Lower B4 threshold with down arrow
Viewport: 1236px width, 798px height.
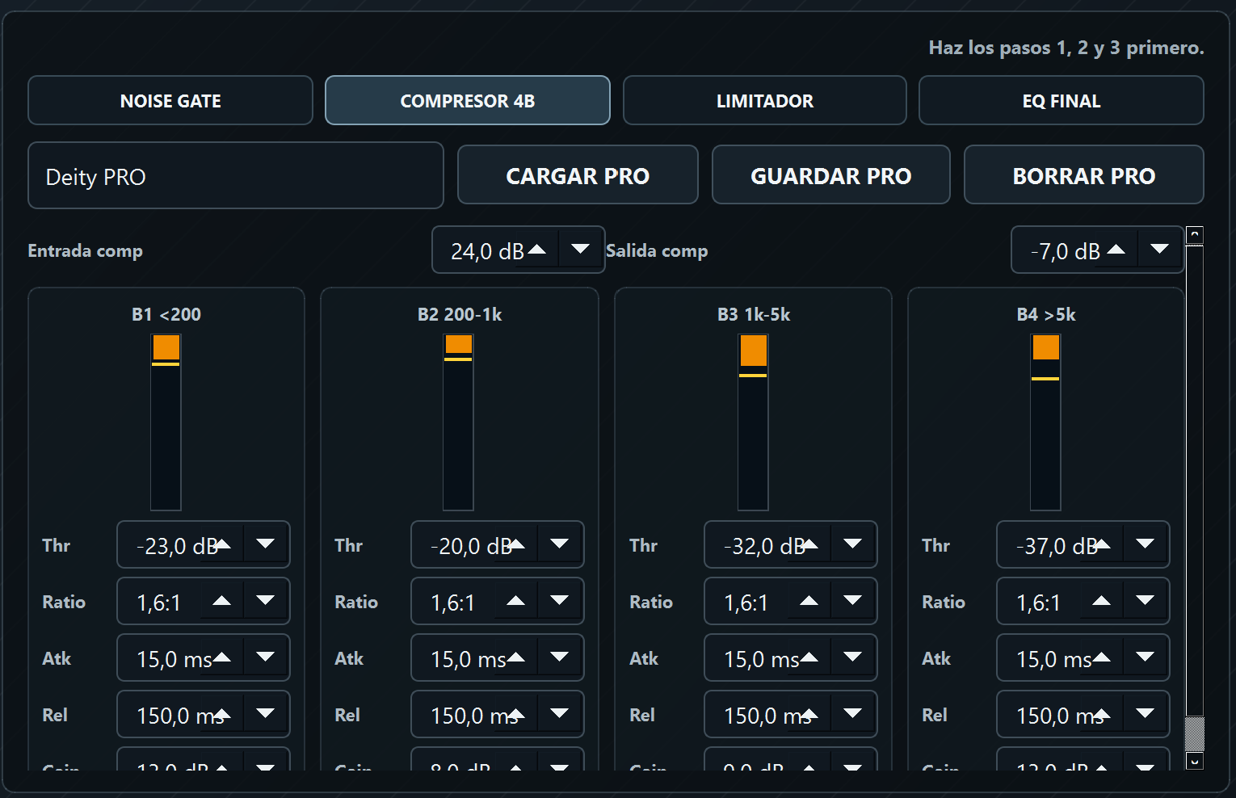[x=1145, y=544]
